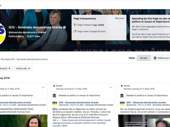The image size is (170, 127).
Task: Click the Page transparency heading
Action: (85, 19)
